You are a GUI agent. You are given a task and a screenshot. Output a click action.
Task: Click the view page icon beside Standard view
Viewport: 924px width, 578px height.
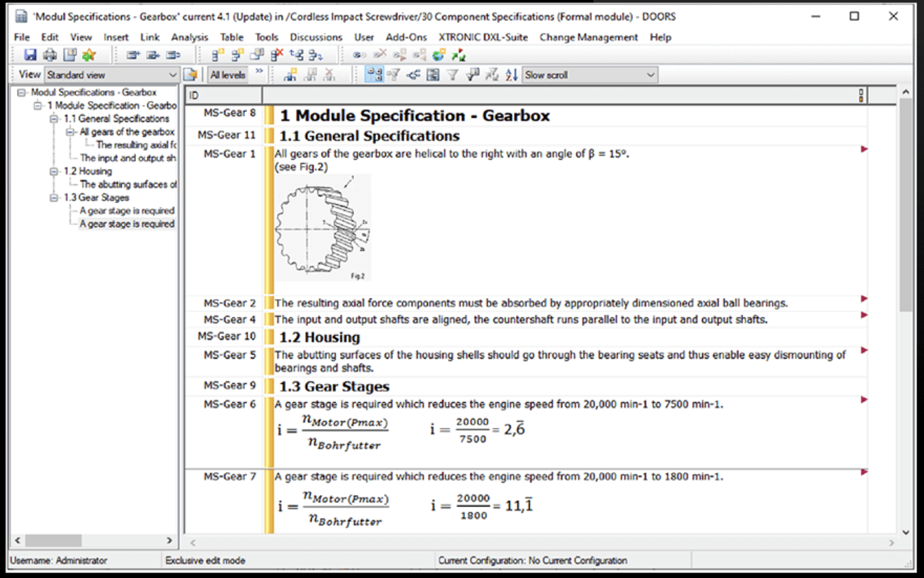click(190, 75)
